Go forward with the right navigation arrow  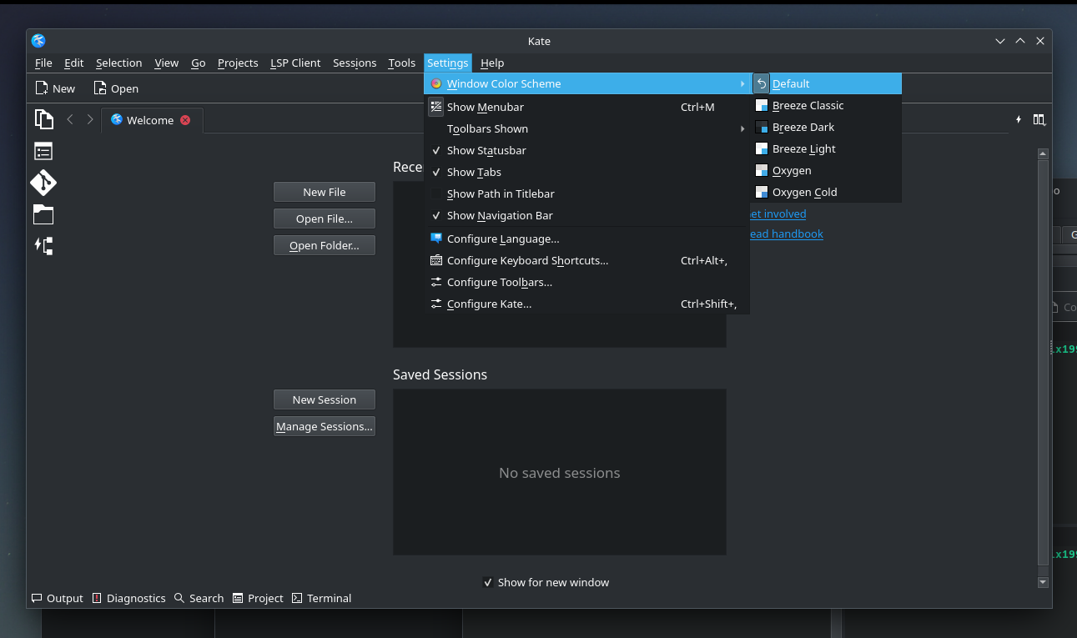pos(90,120)
